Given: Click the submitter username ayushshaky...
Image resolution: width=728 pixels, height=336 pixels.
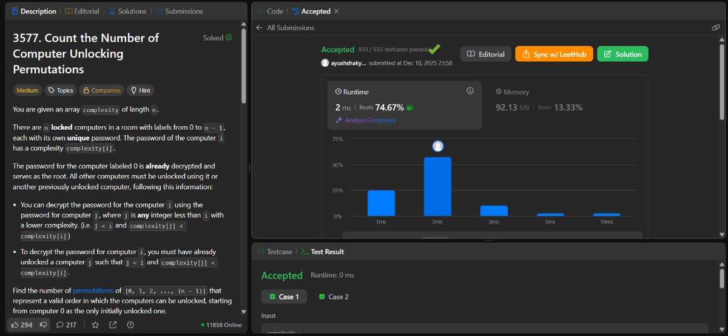Looking at the screenshot, I should [x=349, y=63].
